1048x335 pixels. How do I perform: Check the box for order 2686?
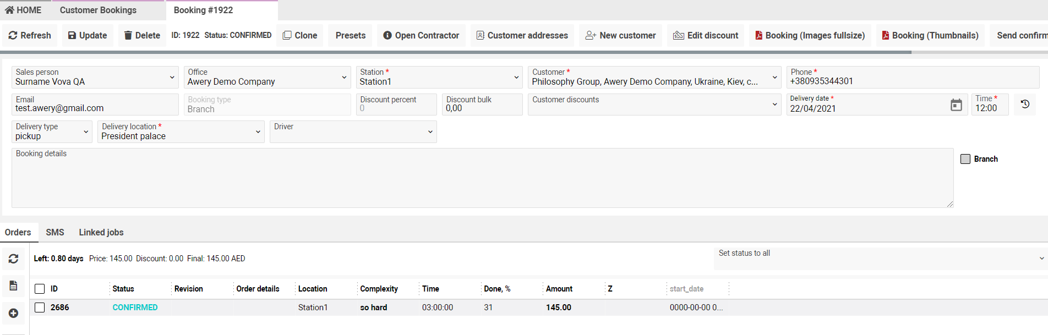40,307
